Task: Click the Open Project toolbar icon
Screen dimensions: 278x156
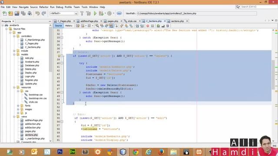Action: pyautogui.click(x=17, y=13)
